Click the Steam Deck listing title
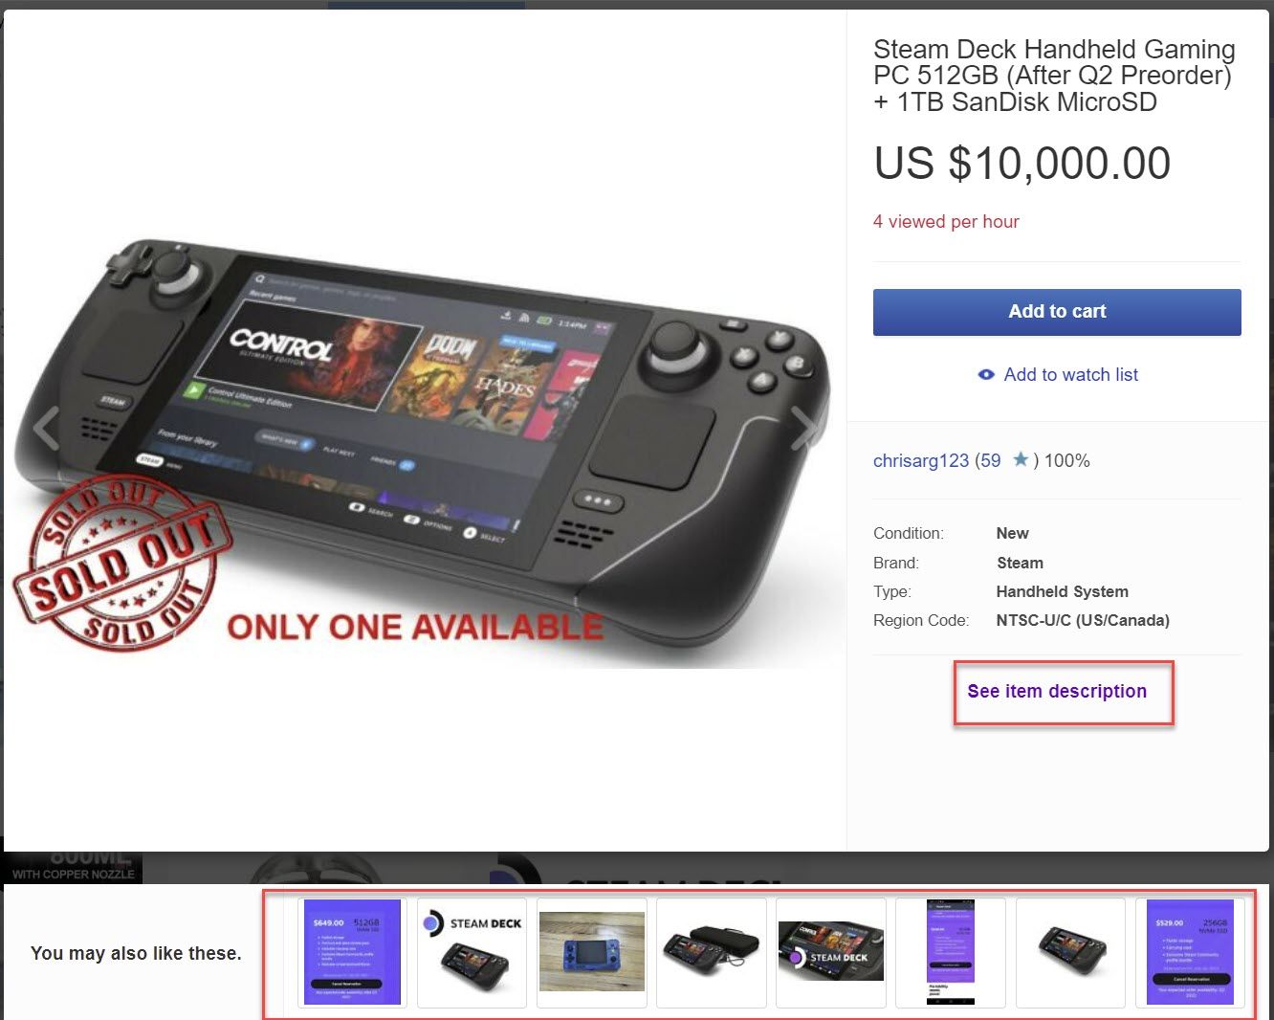1274x1020 pixels. click(x=1054, y=76)
